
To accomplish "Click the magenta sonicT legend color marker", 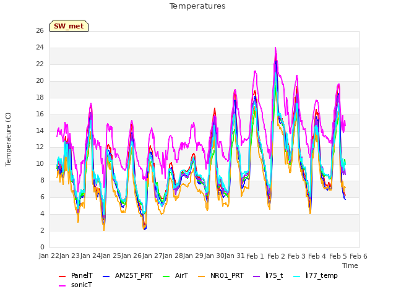I will tap(62, 286).
